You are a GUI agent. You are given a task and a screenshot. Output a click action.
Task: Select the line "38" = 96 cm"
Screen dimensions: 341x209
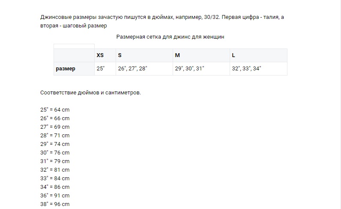point(55,204)
